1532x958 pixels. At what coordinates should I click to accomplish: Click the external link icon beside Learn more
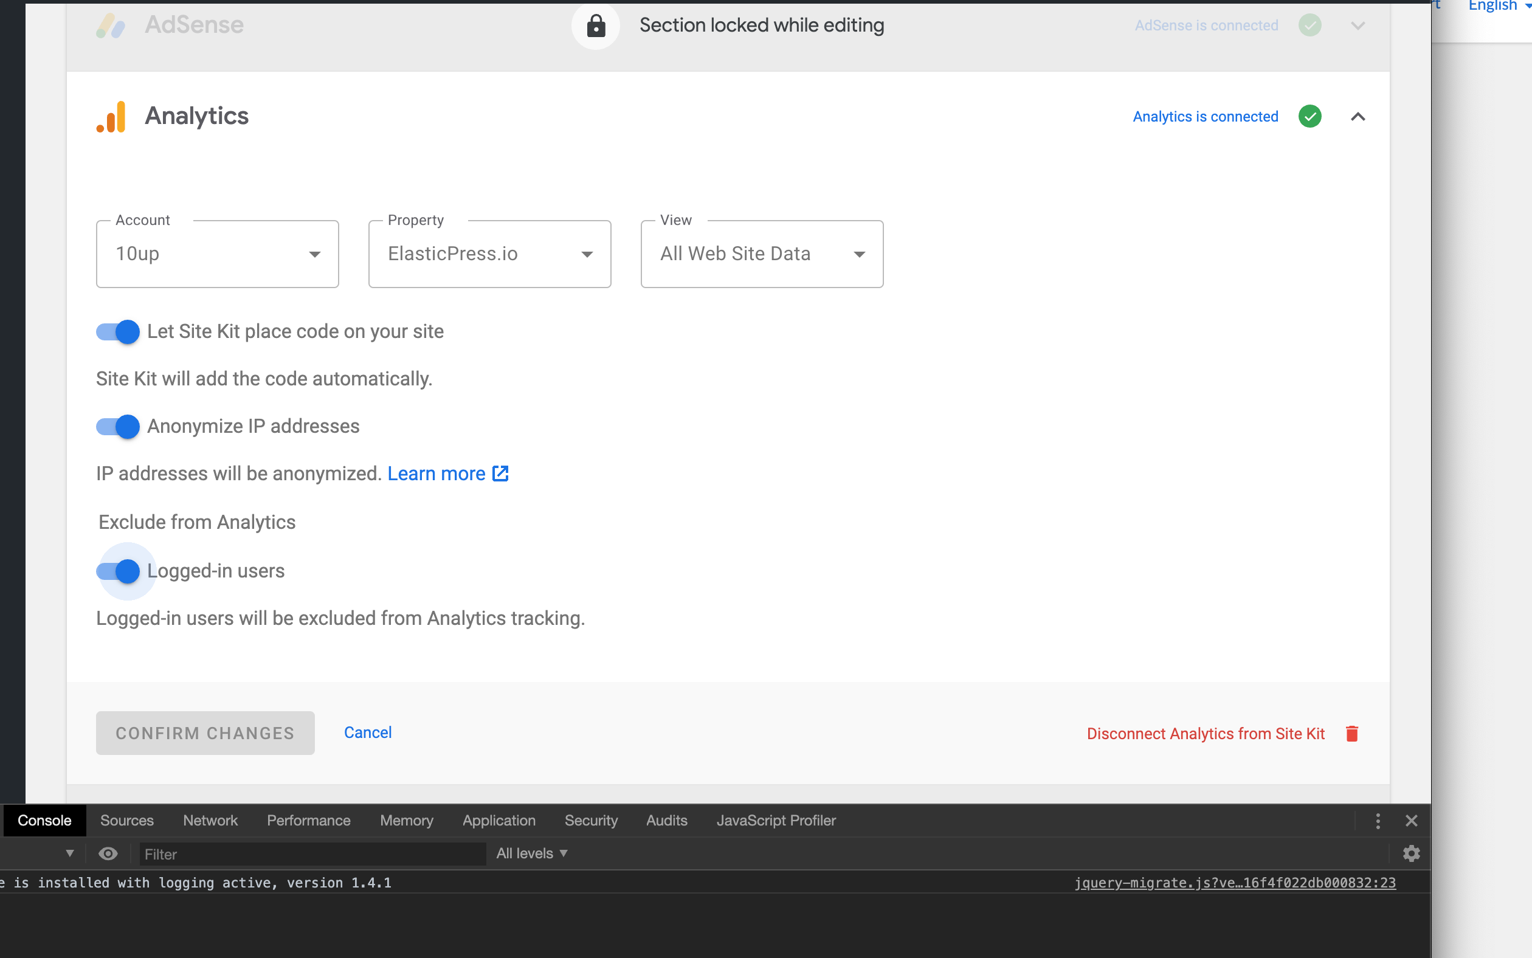point(500,474)
